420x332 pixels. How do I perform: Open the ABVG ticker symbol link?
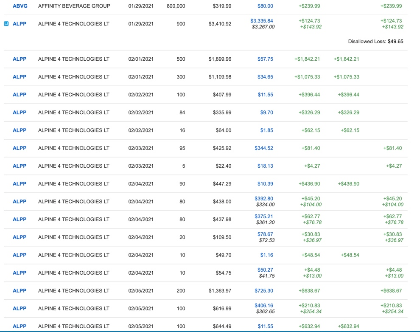pyautogui.click(x=20, y=6)
